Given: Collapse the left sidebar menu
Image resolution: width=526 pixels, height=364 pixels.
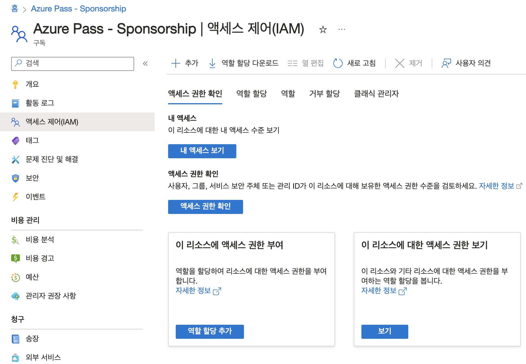Looking at the screenshot, I should [145, 64].
